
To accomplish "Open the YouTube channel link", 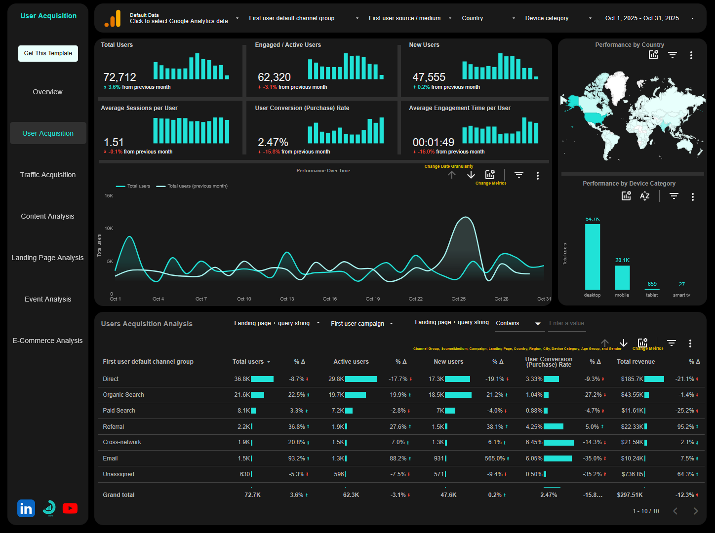I will tap(70, 508).
